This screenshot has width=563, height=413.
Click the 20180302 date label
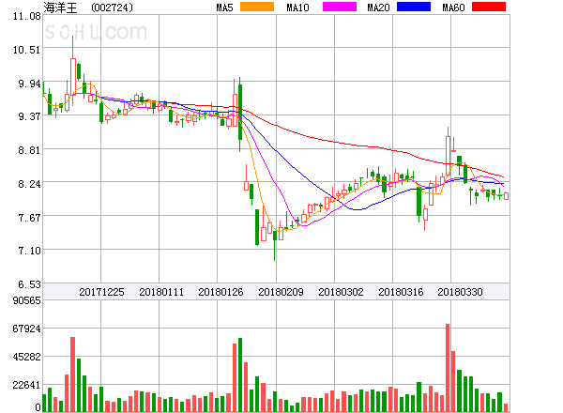tap(341, 292)
